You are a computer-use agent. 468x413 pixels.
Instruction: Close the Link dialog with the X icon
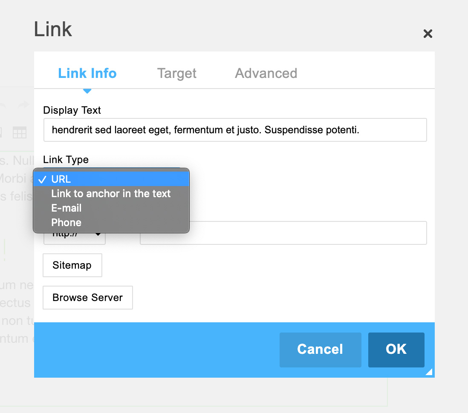point(428,34)
